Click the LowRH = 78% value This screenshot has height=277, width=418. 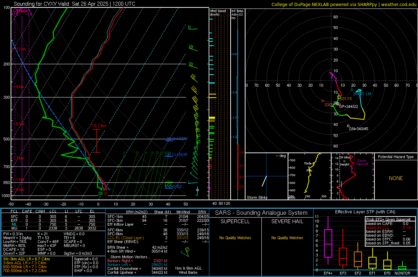15,242
